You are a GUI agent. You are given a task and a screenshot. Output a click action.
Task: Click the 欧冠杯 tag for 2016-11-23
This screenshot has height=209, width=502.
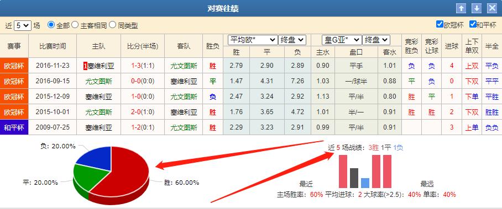[14, 66]
